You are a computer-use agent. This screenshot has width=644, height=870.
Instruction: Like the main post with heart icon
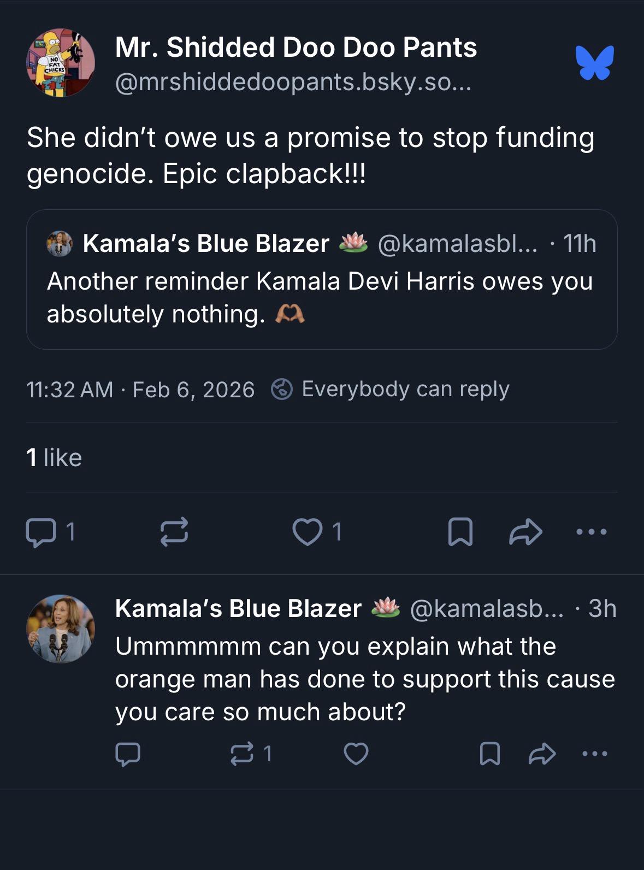(308, 532)
